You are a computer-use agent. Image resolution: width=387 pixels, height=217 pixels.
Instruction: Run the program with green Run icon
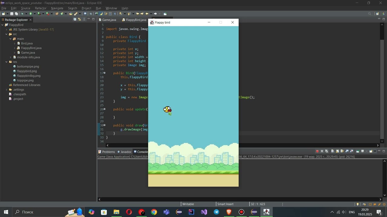click(31, 14)
